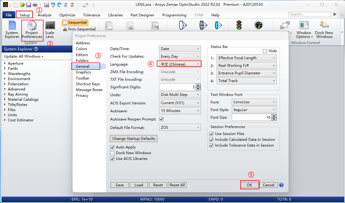Toggle the Status Bar Hide checkbox
The width and height of the screenshot is (345, 203).
265,51
